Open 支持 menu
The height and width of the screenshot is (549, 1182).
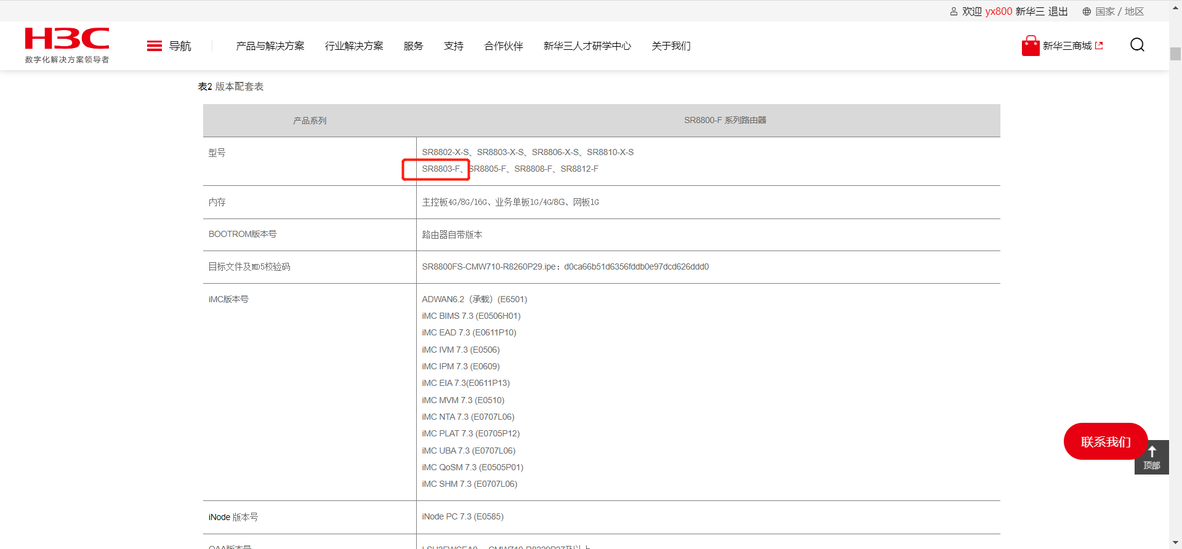coord(454,46)
